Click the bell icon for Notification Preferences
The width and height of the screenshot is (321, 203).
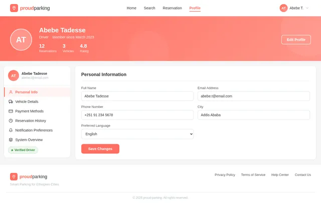[x=11, y=130]
